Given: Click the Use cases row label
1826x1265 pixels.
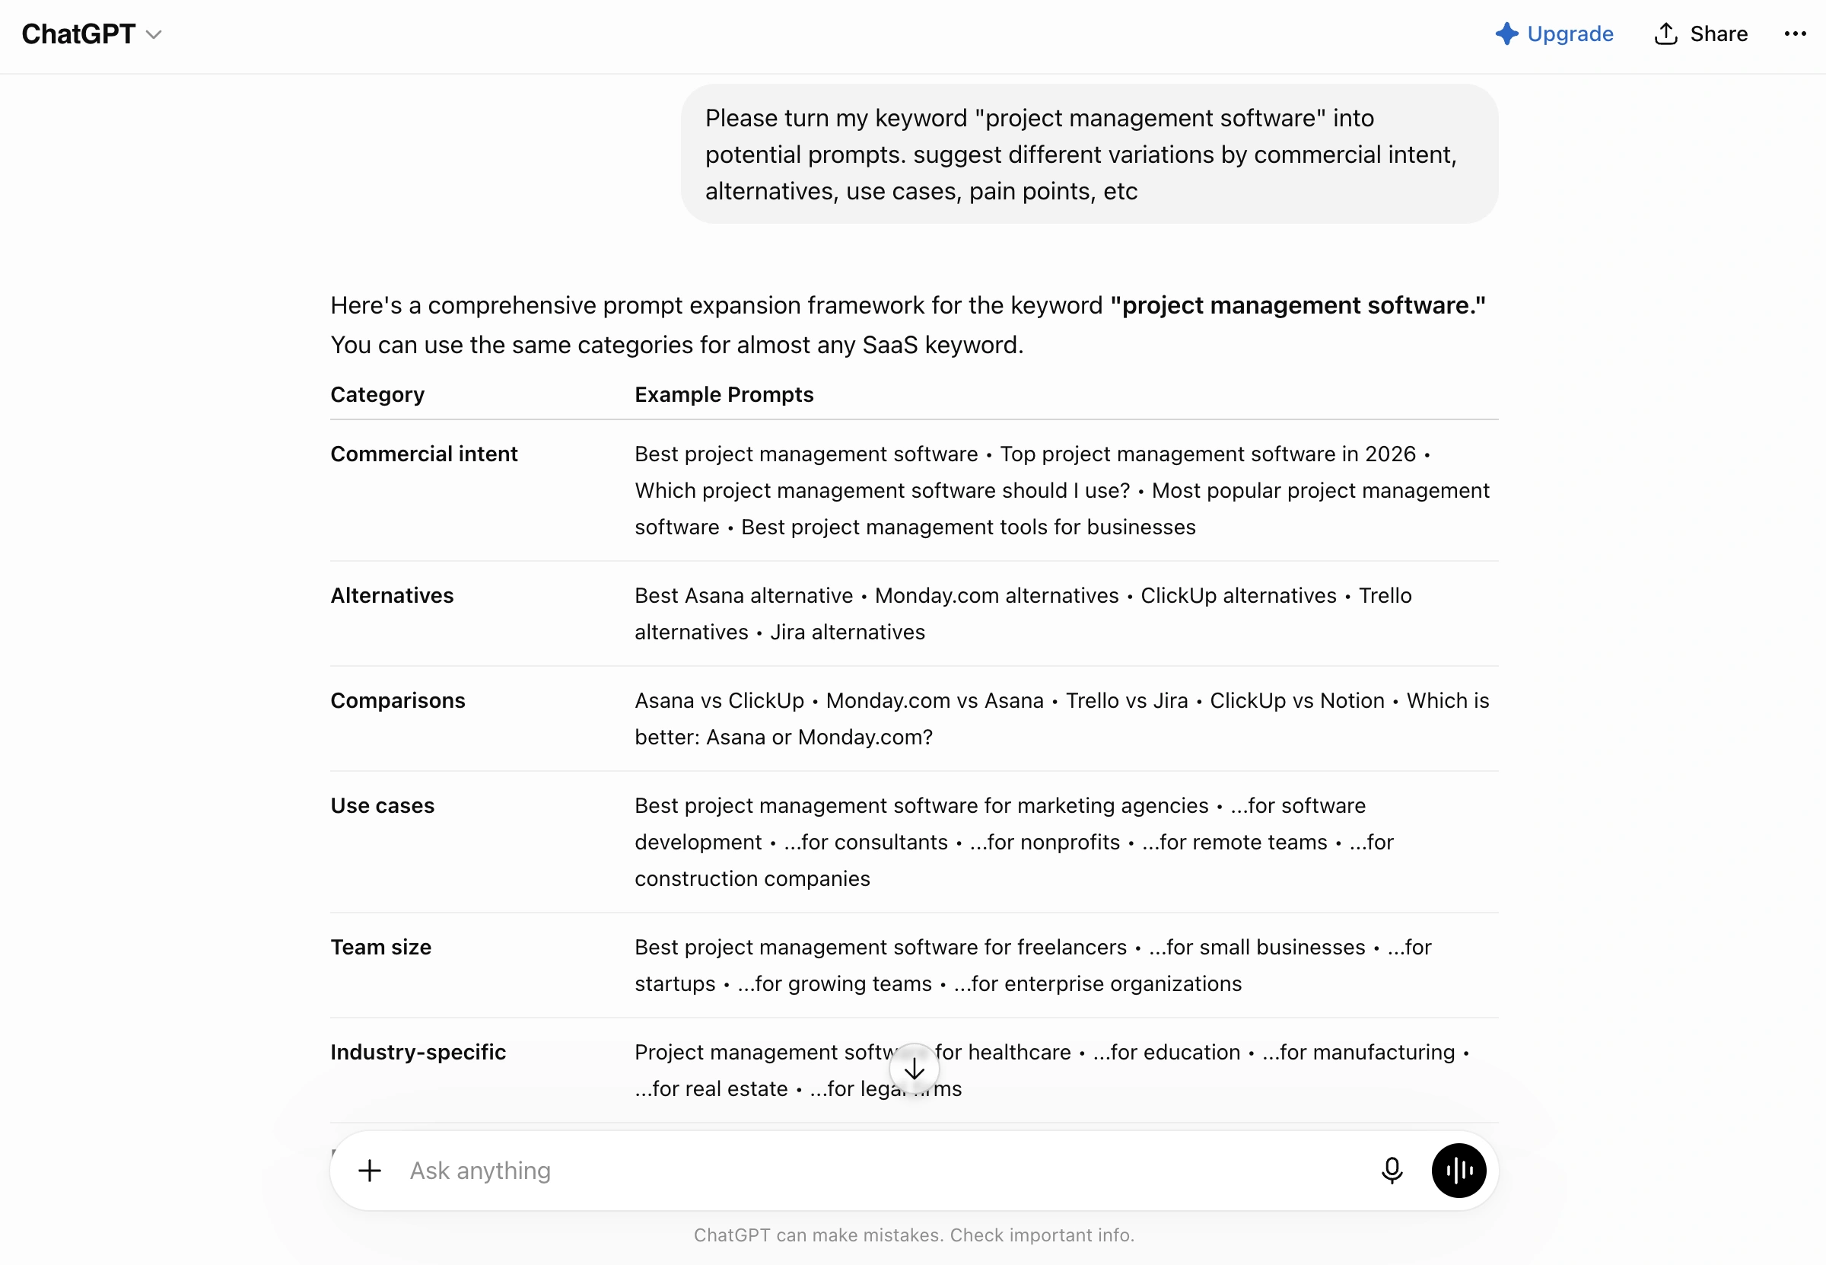Looking at the screenshot, I should [382, 806].
